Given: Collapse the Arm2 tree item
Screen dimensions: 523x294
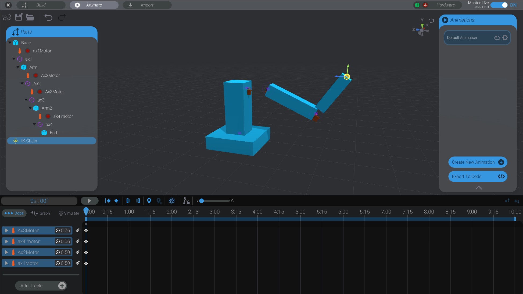Looking at the screenshot, I should pyautogui.click(x=30, y=108).
